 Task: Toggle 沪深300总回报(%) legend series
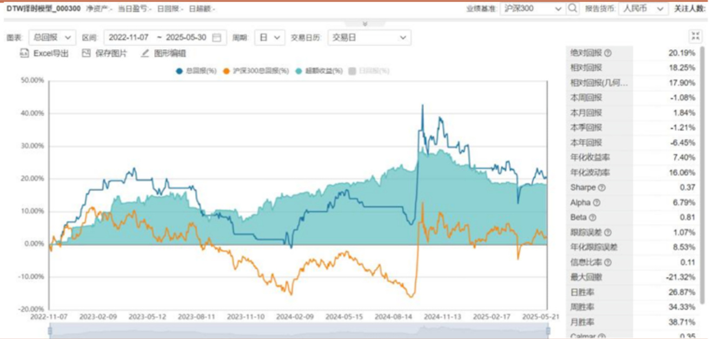256,71
